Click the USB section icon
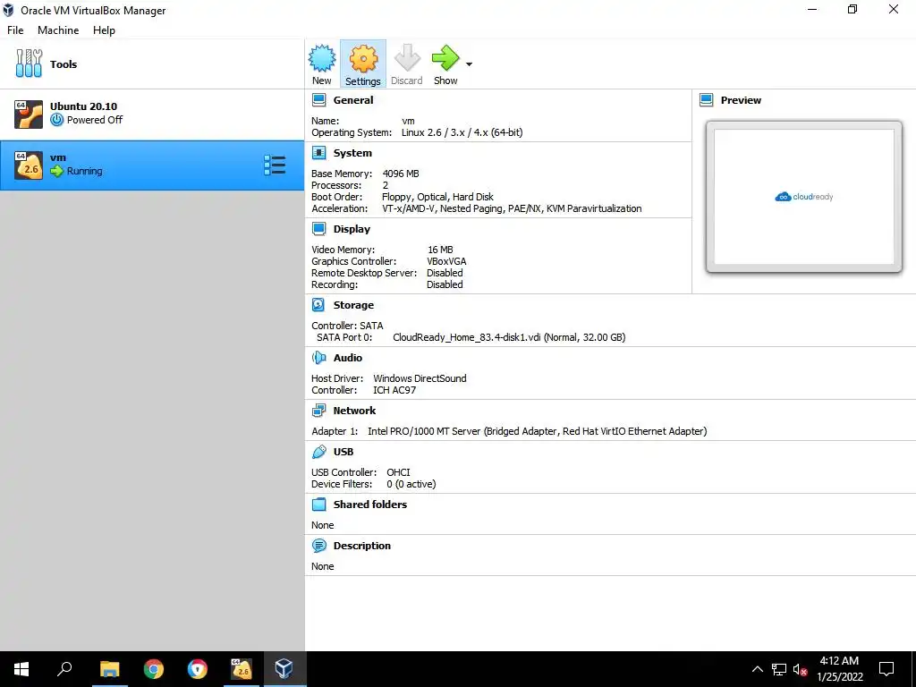The image size is (916, 687). [319, 452]
